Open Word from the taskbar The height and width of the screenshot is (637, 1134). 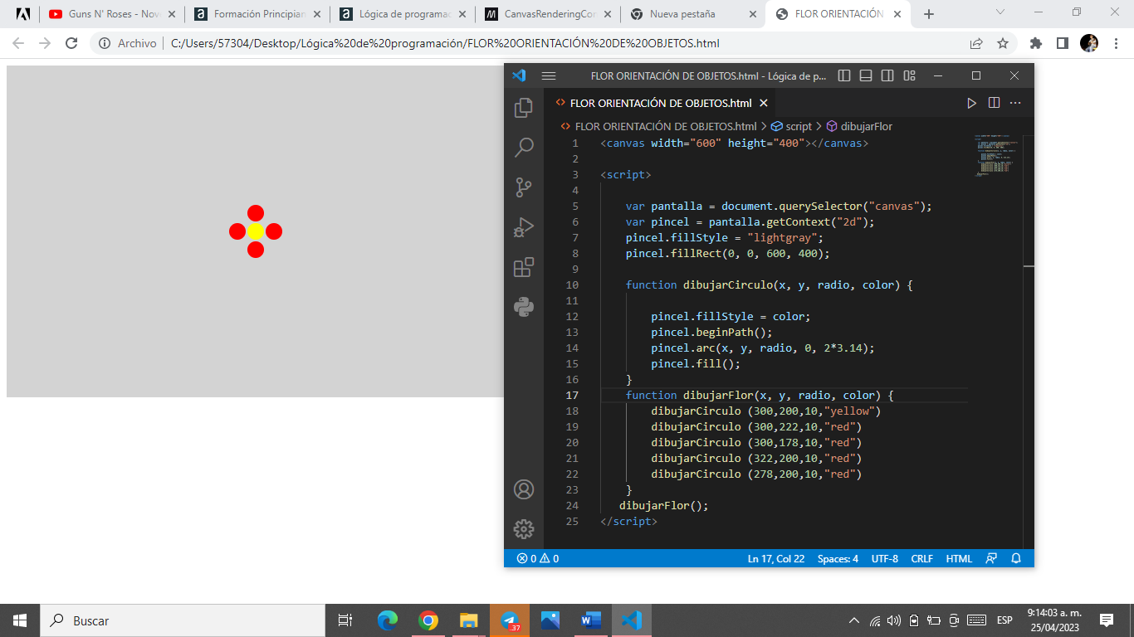tap(590, 620)
